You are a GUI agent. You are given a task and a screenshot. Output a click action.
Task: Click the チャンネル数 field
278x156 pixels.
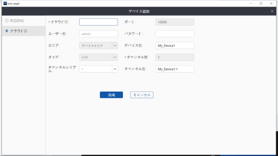[x=174, y=57]
